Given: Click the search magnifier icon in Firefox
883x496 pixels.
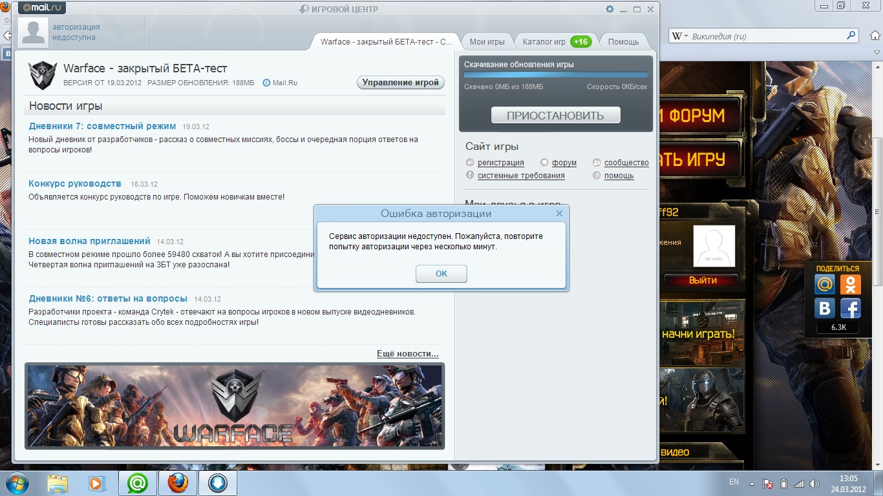Looking at the screenshot, I should (x=851, y=36).
